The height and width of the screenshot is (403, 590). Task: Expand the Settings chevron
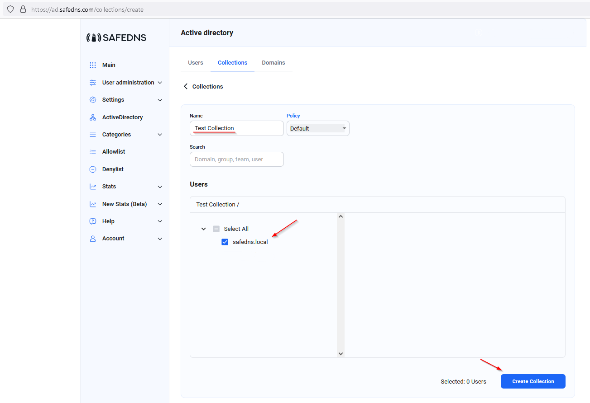point(160,100)
